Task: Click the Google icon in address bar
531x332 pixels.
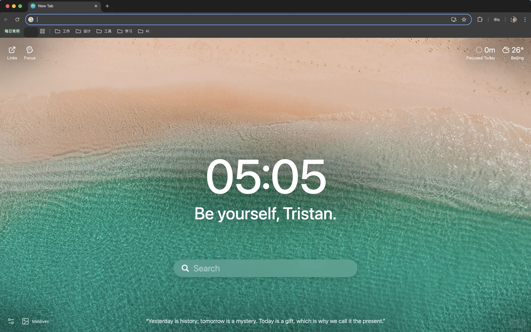Action: tap(31, 19)
